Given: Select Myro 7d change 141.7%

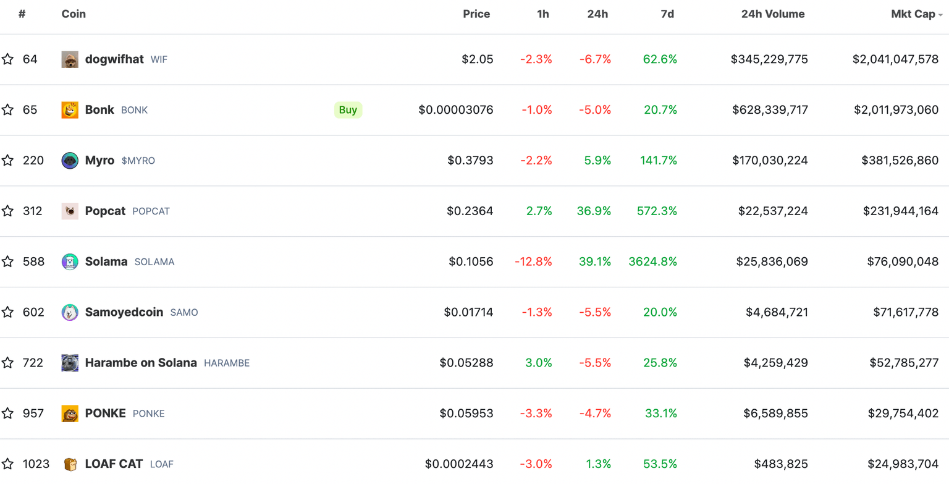Looking at the screenshot, I should 659,161.
